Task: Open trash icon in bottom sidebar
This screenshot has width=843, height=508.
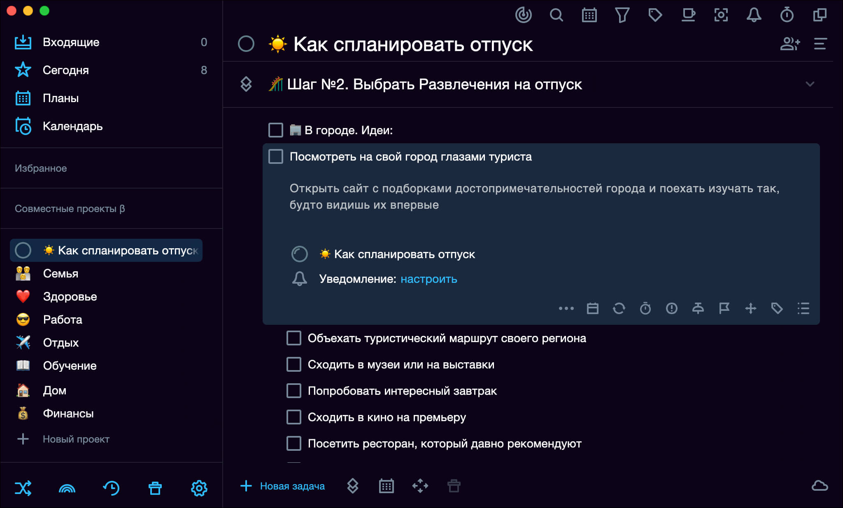Action: coord(155,488)
